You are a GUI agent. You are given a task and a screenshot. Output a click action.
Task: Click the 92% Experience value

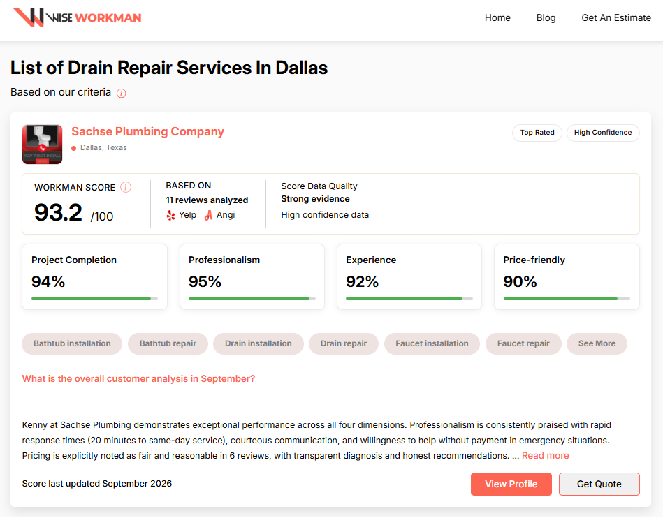click(363, 282)
